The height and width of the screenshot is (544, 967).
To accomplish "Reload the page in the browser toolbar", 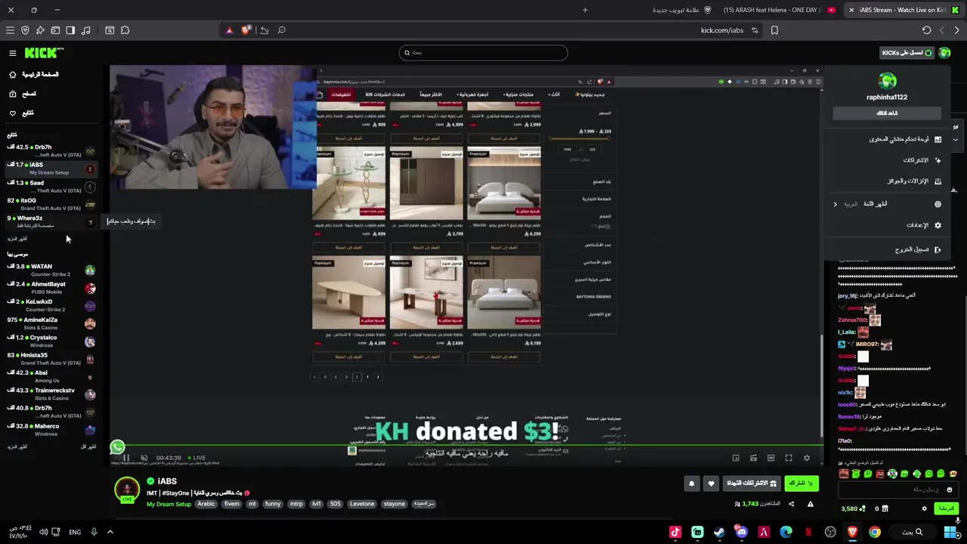I will pos(926,30).
